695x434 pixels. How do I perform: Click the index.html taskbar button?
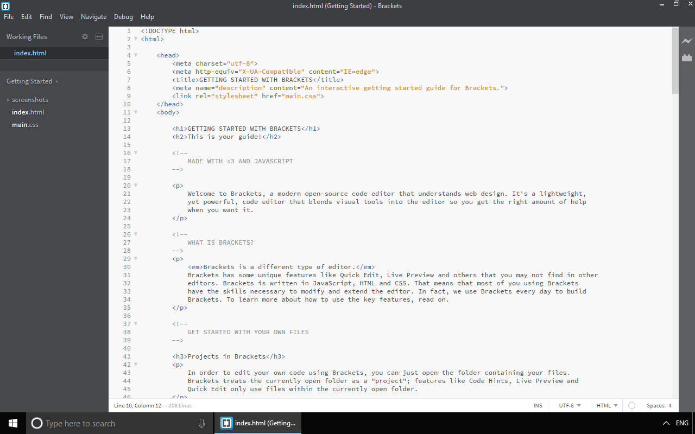point(258,423)
